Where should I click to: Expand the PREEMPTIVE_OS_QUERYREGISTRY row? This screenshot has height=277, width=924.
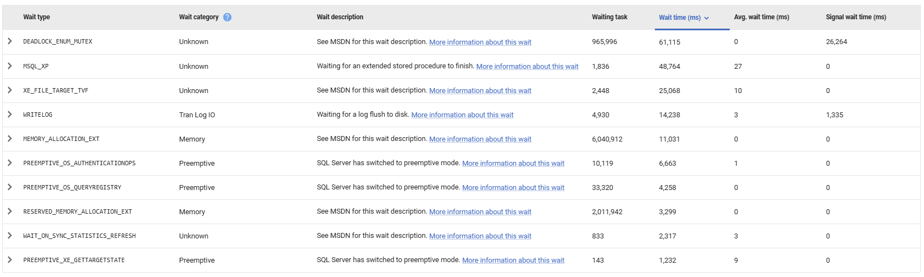point(10,187)
